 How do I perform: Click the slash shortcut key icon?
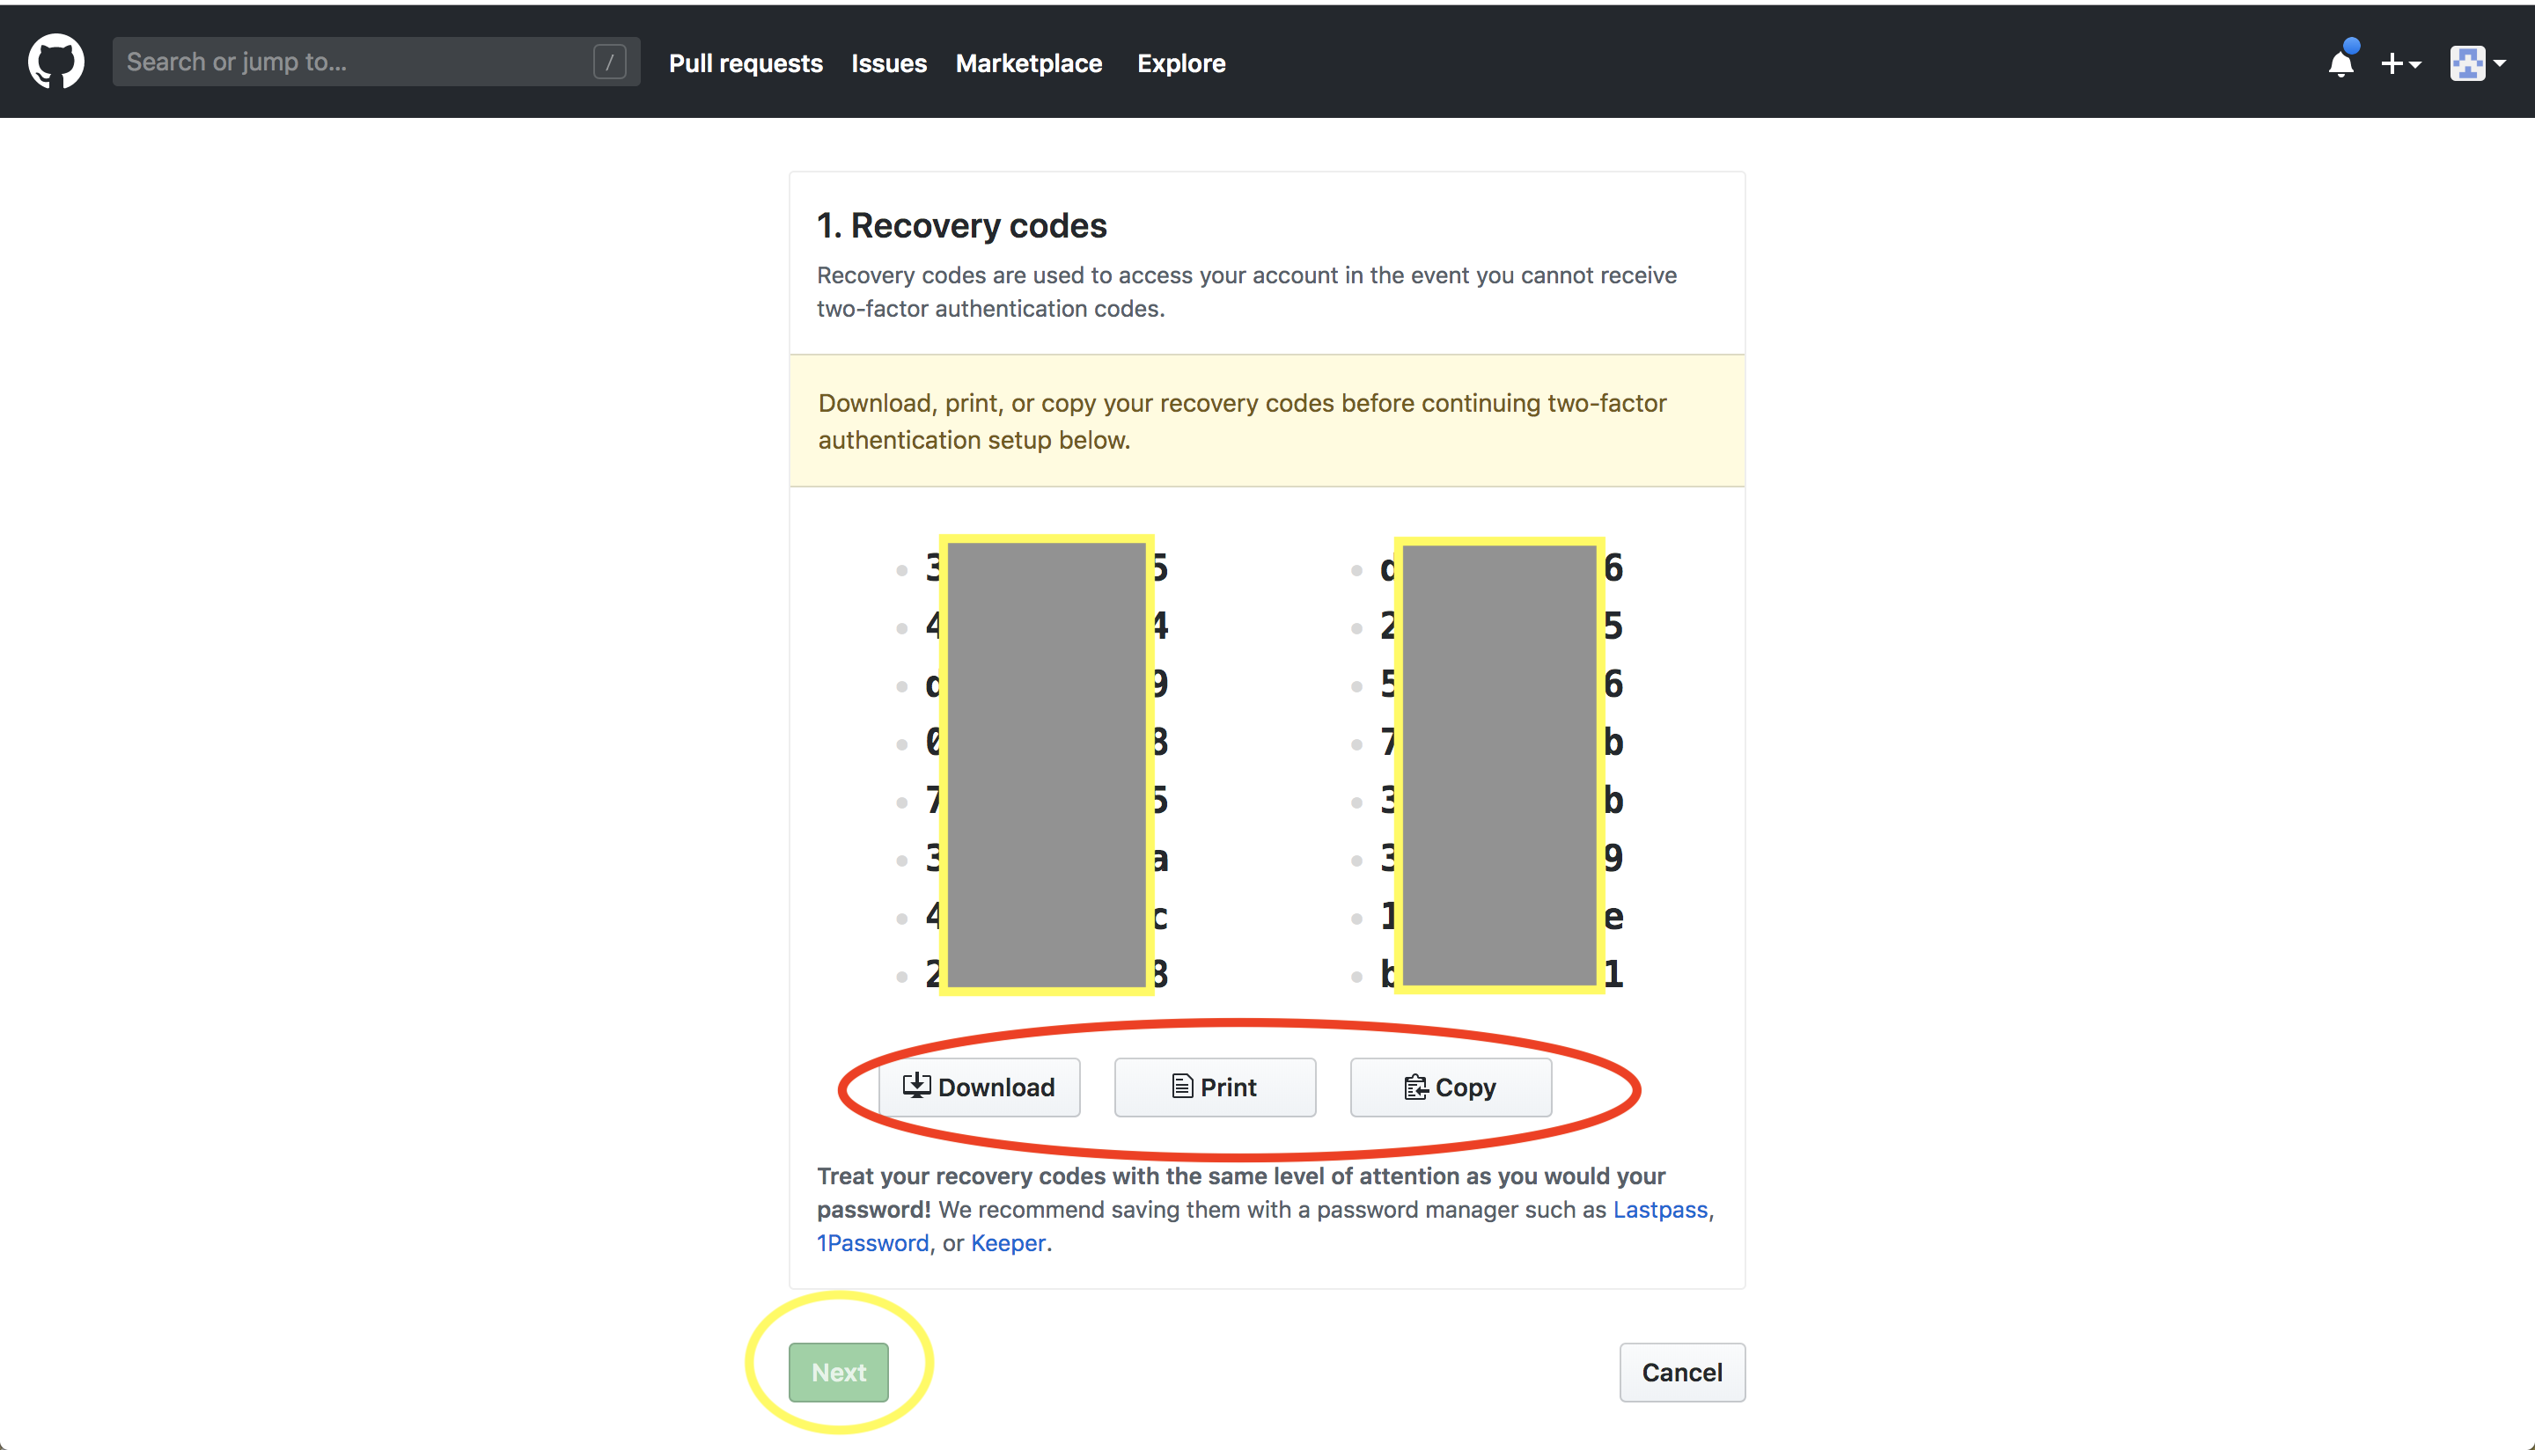610,62
